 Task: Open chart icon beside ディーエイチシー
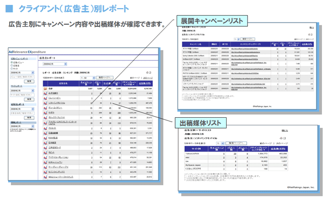point(45,108)
